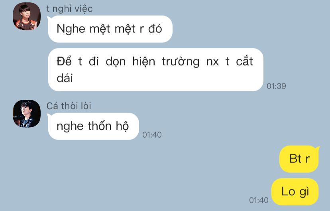Open profile picture of t nghỉ việc
Viewport: 330px width, 211px height.
click(27, 16)
